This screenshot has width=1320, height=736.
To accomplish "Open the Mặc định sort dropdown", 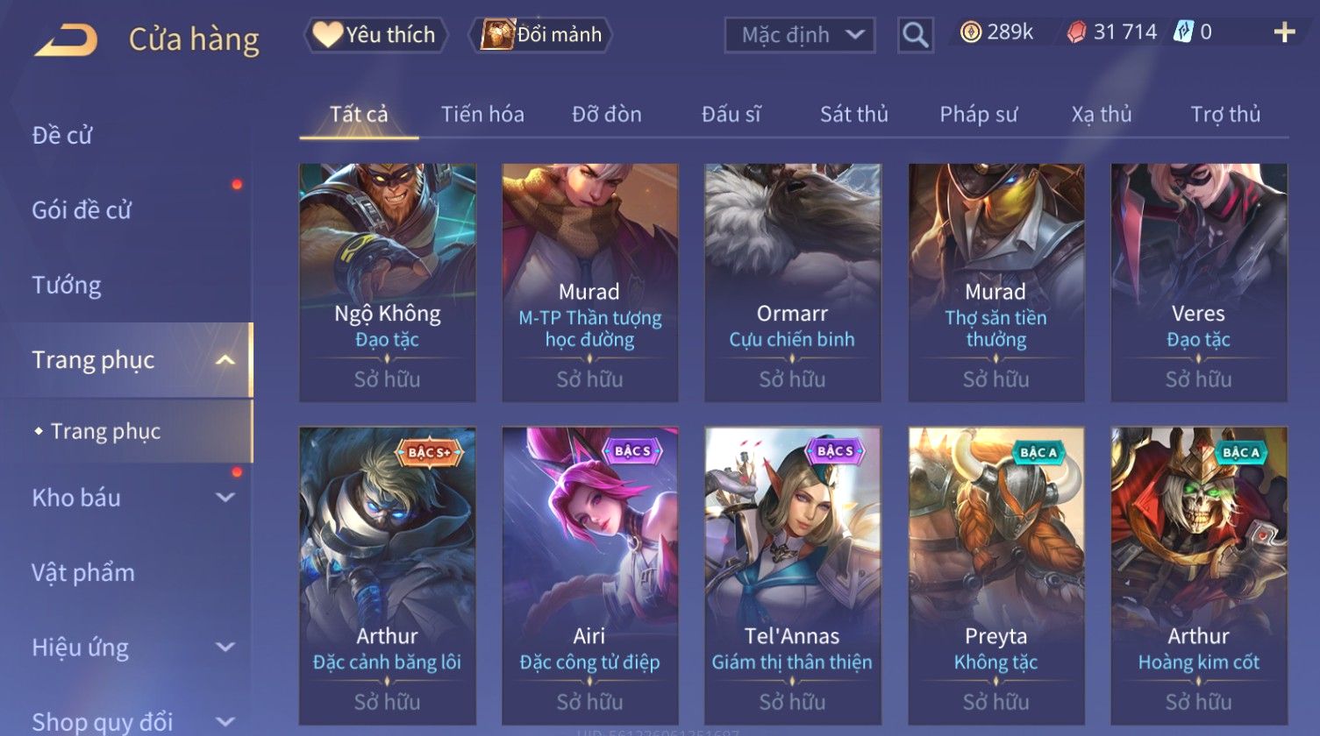I will click(799, 35).
